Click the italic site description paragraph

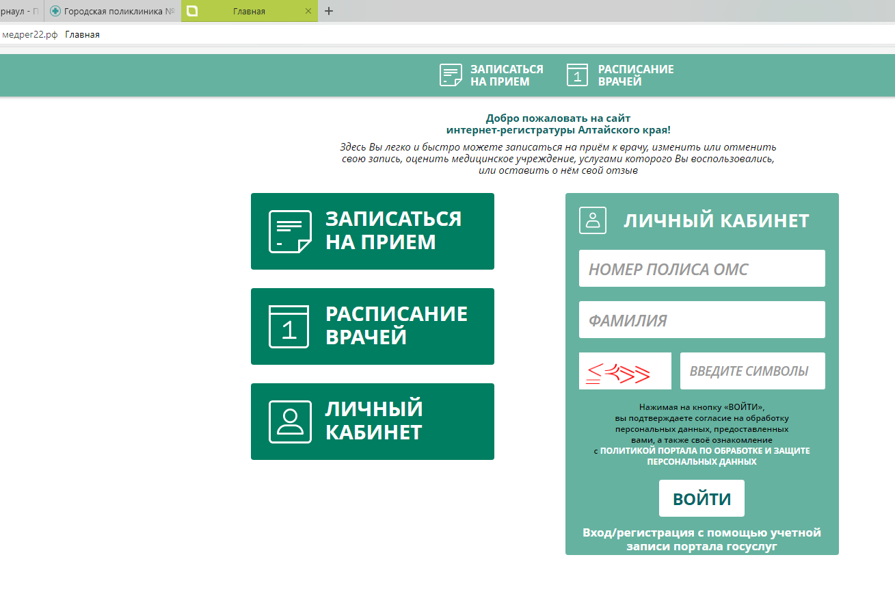pos(558,159)
